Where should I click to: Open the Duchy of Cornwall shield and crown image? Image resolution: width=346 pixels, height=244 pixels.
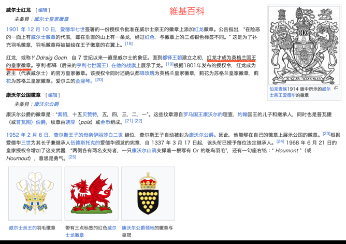[x=148, y=193]
